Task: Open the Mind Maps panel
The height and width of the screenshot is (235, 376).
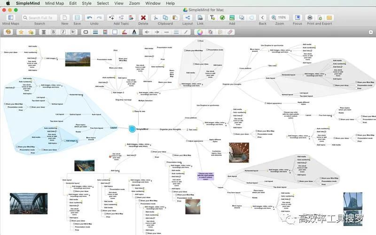Action: 10,17
